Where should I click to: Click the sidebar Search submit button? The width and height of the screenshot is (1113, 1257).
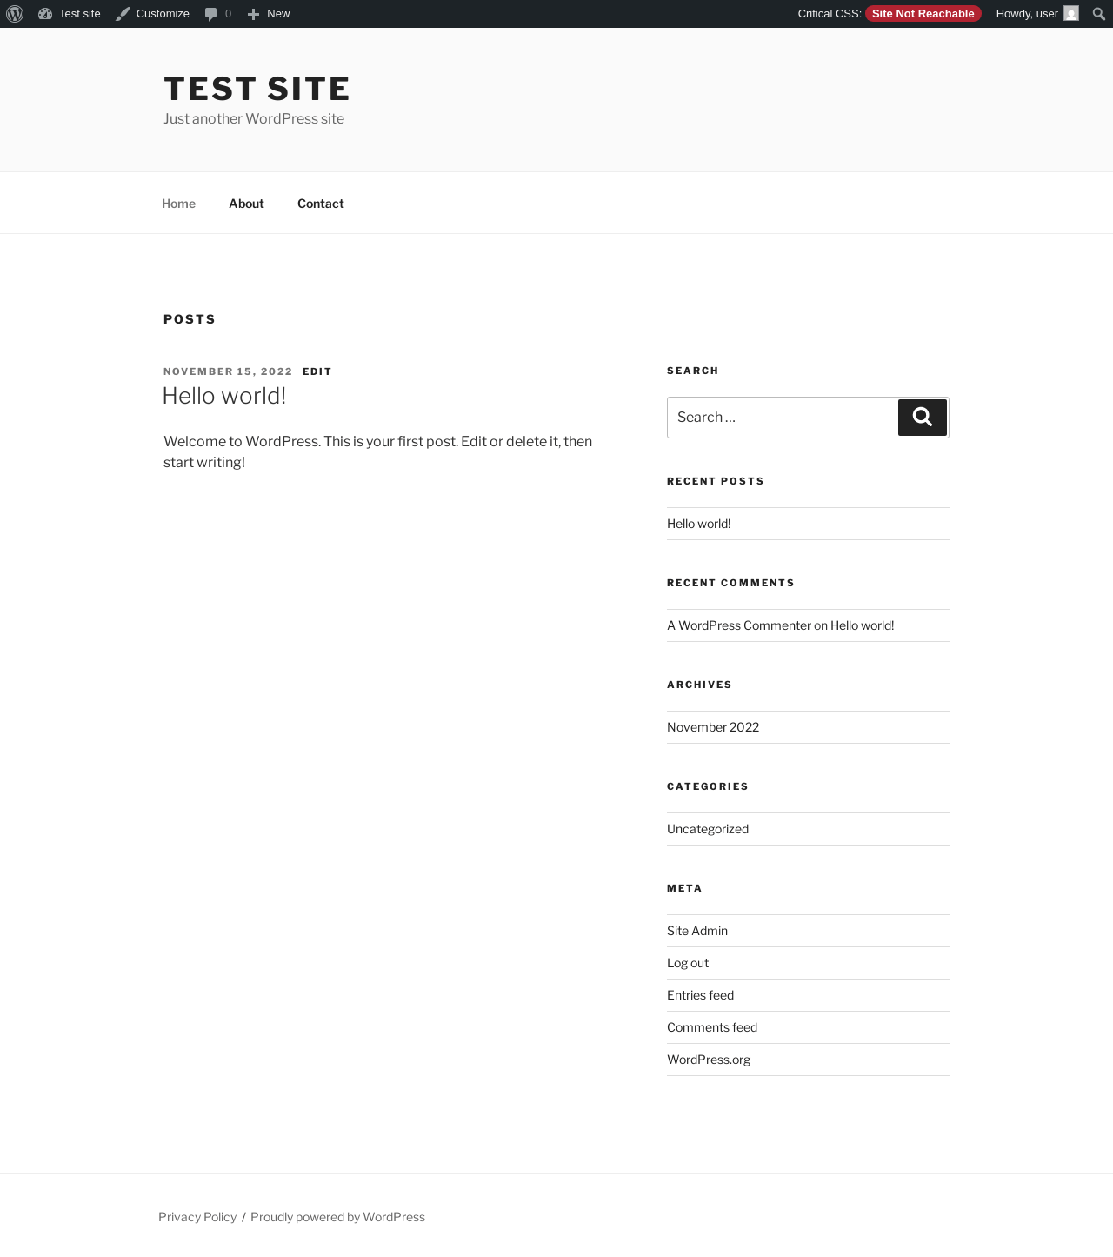[923, 418]
